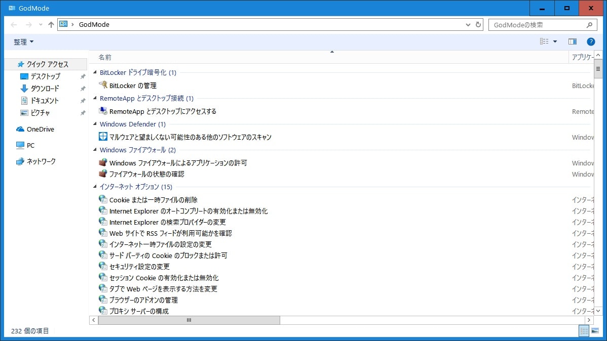607x341 pixels.
Task: Open マルウェアと望ましくない可能性のある他のソフトウェアのスキャン
Action: [x=190, y=137]
